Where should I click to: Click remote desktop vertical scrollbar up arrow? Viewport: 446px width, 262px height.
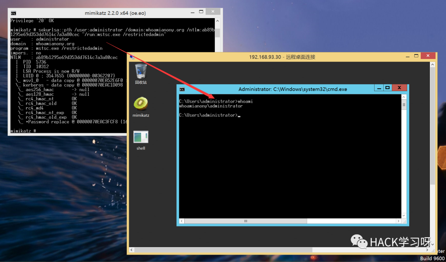click(x=433, y=64)
